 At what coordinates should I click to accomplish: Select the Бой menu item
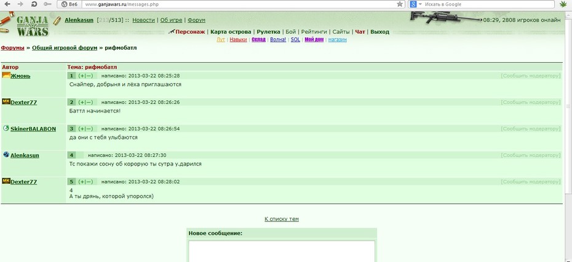291,32
